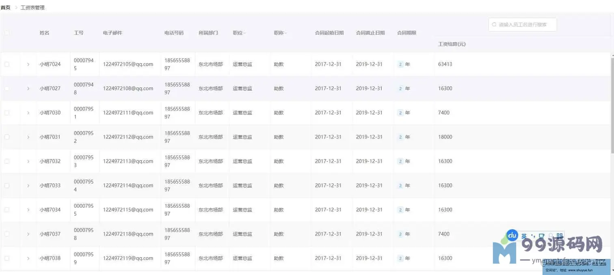Expand the 小明7031 row
Screen dimensions: 614x275
(28, 137)
